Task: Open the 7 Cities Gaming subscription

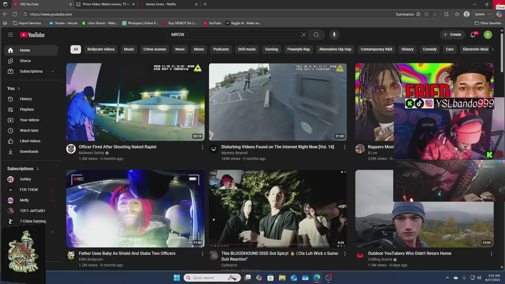Action: (31, 221)
